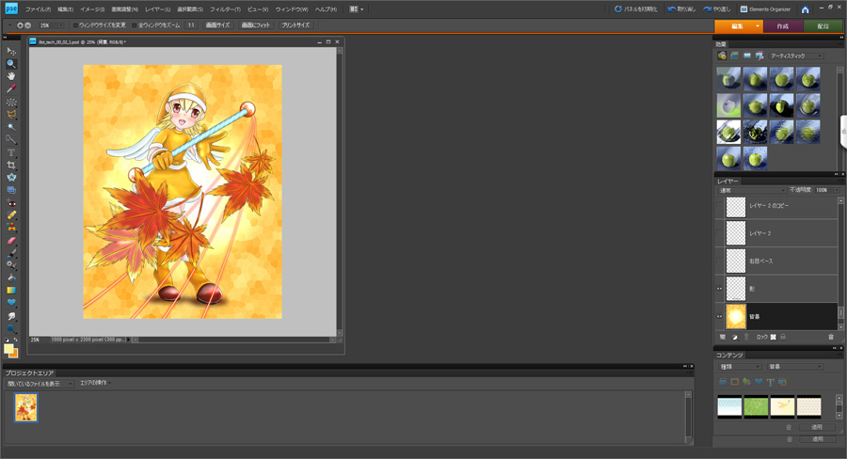Select the Hand tool
Image resolution: width=847 pixels, height=459 pixels.
coord(11,76)
